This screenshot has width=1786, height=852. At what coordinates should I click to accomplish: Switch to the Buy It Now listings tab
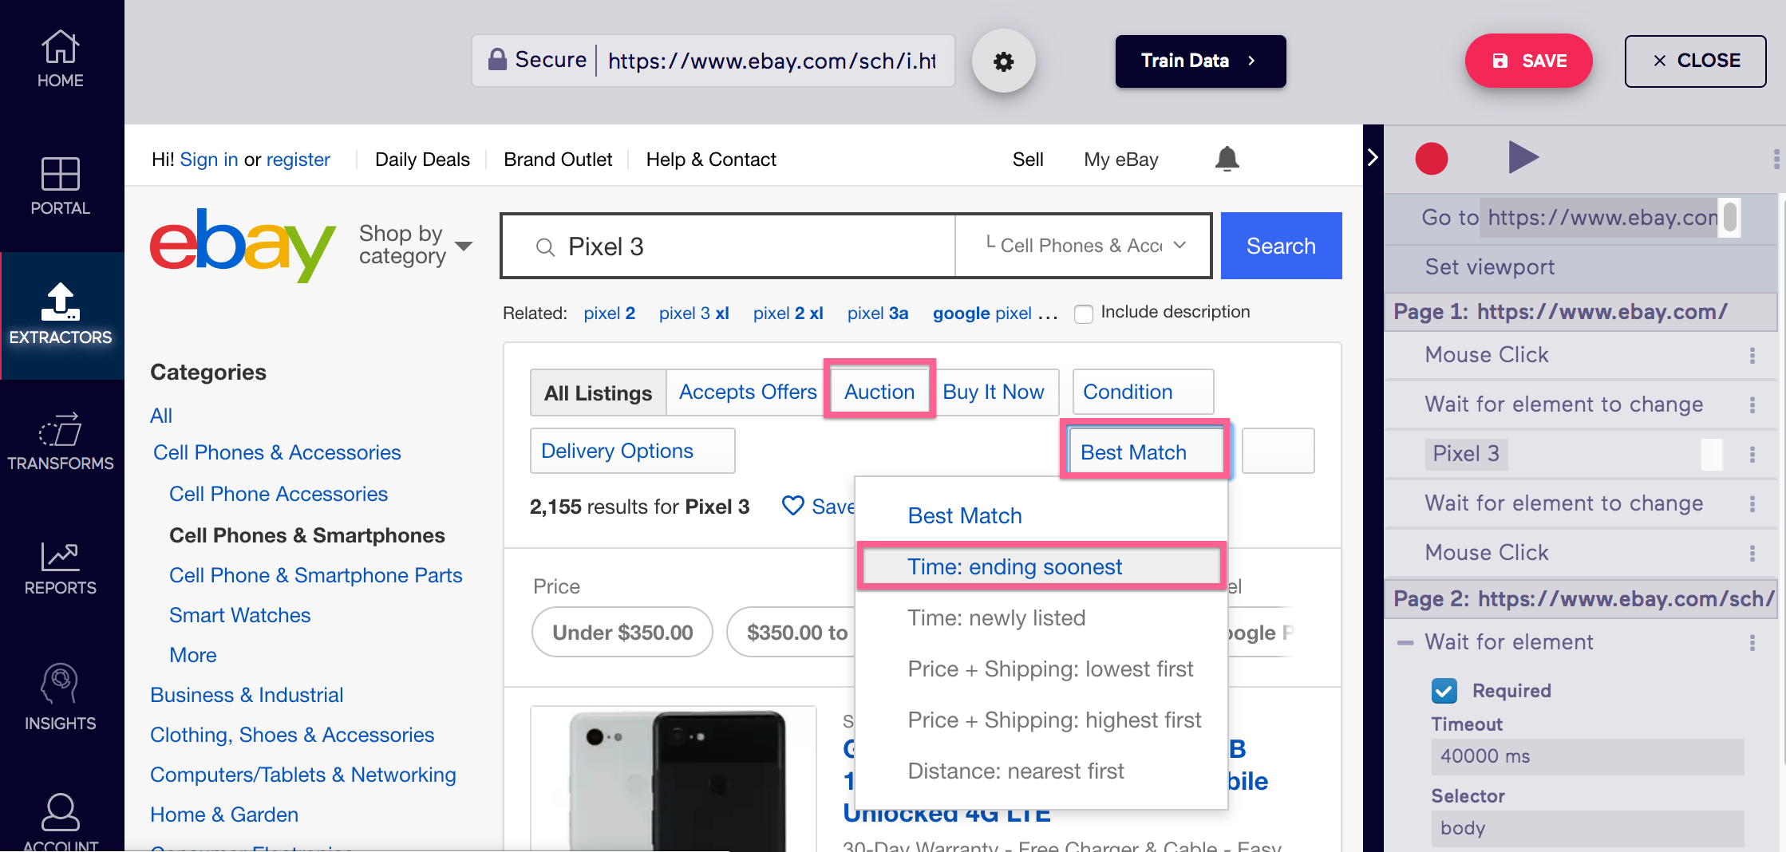[994, 392]
